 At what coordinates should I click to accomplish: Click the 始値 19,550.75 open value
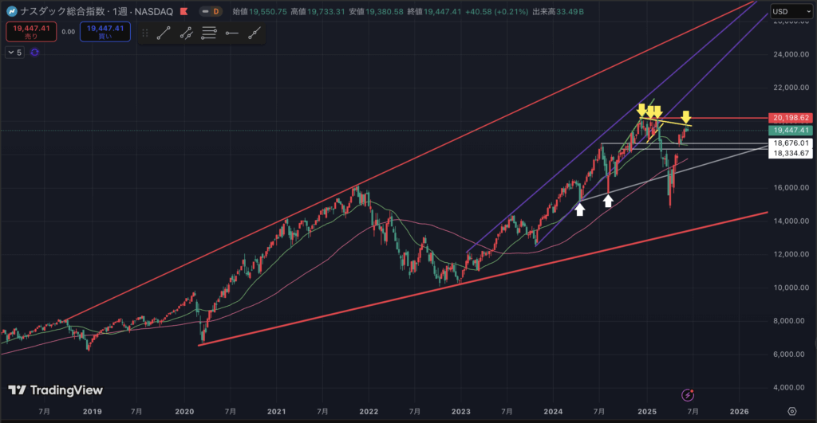[259, 11]
